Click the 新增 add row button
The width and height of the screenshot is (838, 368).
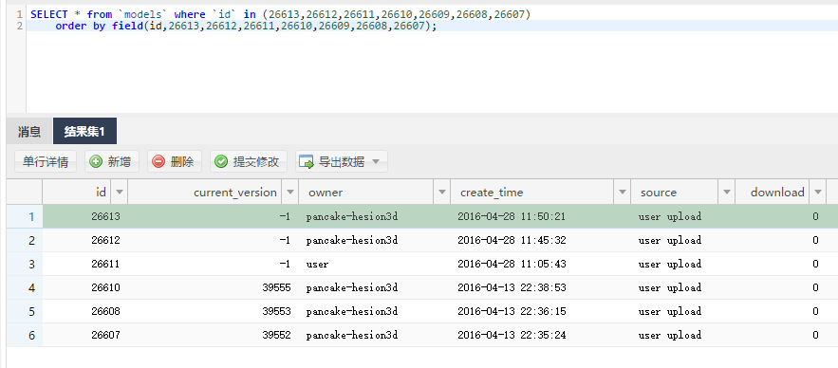112,162
